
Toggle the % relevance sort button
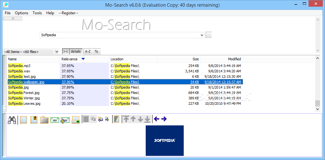97,51
